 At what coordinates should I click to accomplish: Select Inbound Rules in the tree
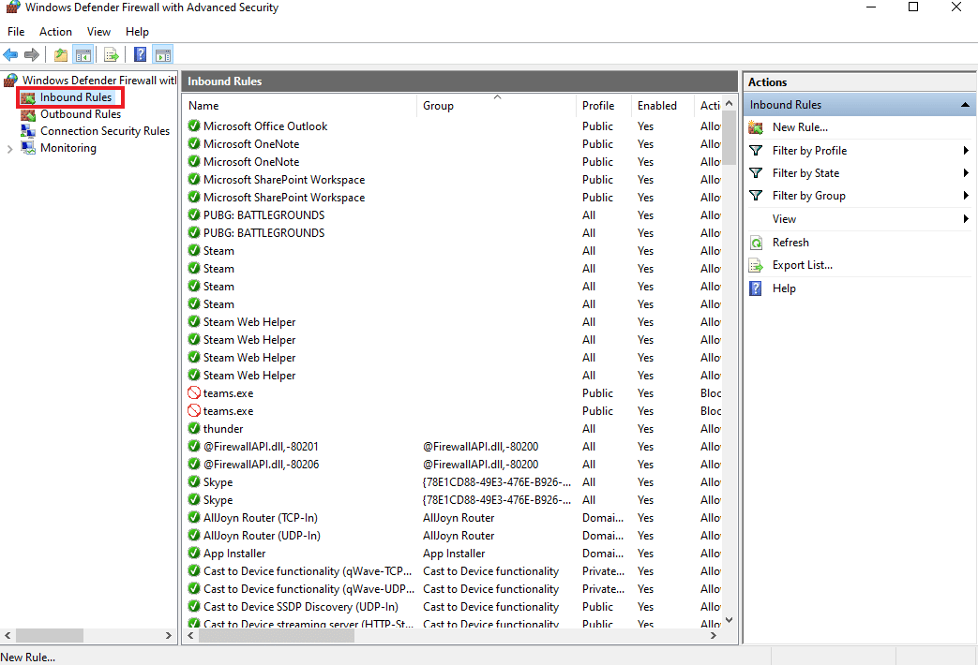pyautogui.click(x=75, y=97)
